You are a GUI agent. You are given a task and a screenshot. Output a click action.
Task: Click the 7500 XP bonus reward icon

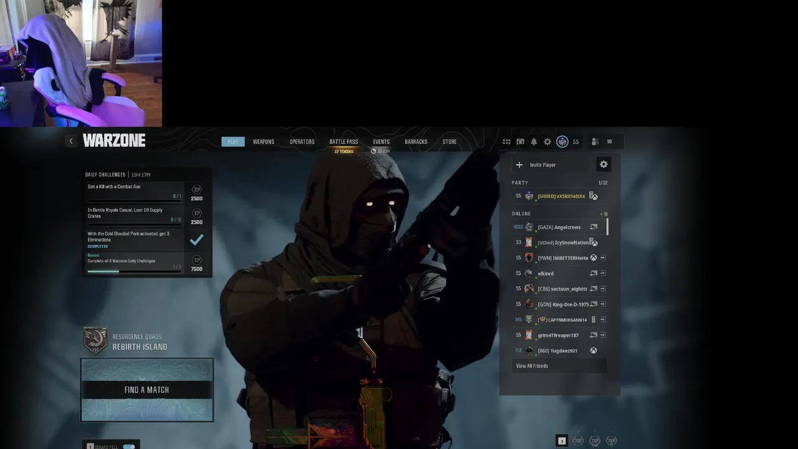(x=196, y=260)
